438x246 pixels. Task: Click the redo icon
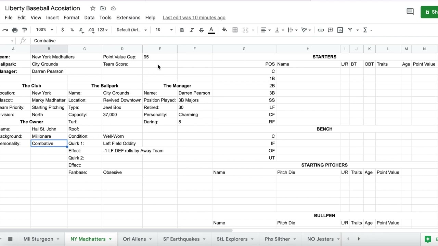point(5,30)
